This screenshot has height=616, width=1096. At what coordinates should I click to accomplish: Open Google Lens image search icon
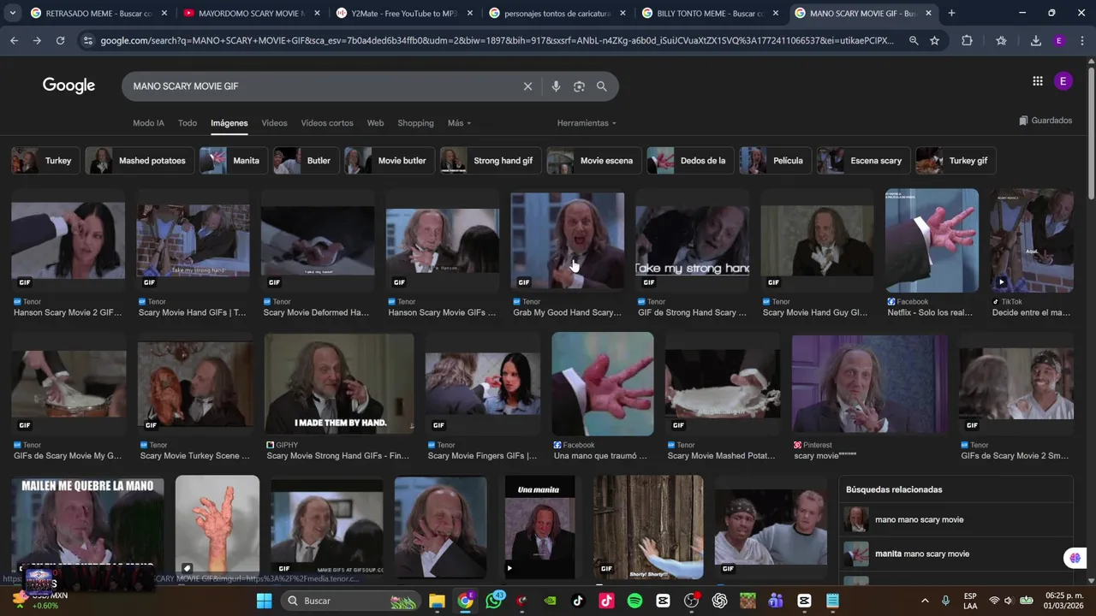[579, 86]
